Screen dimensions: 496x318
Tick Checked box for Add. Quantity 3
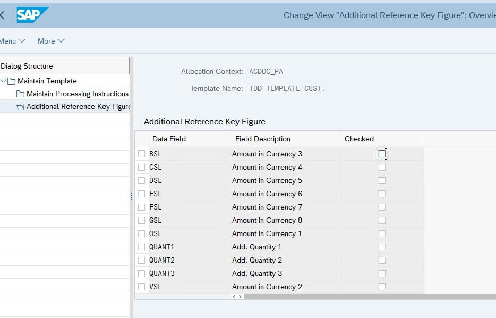[382, 274]
